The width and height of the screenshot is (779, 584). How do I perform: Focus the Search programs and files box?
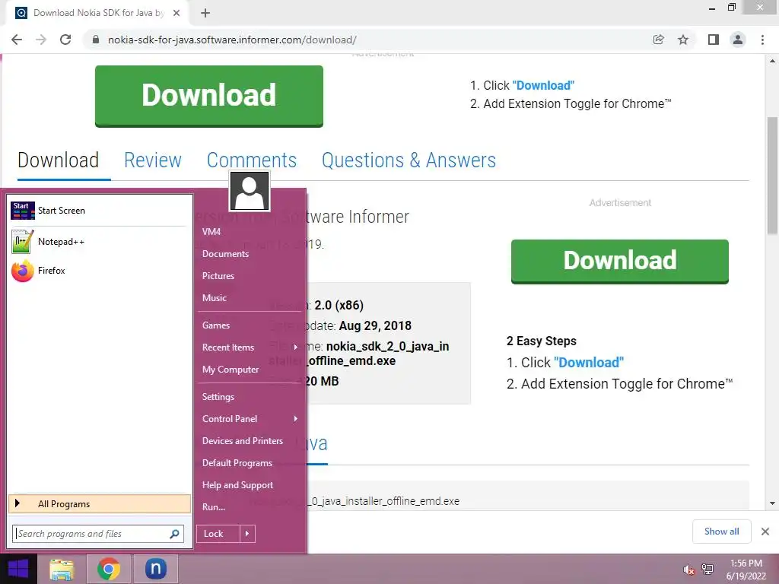click(x=98, y=534)
